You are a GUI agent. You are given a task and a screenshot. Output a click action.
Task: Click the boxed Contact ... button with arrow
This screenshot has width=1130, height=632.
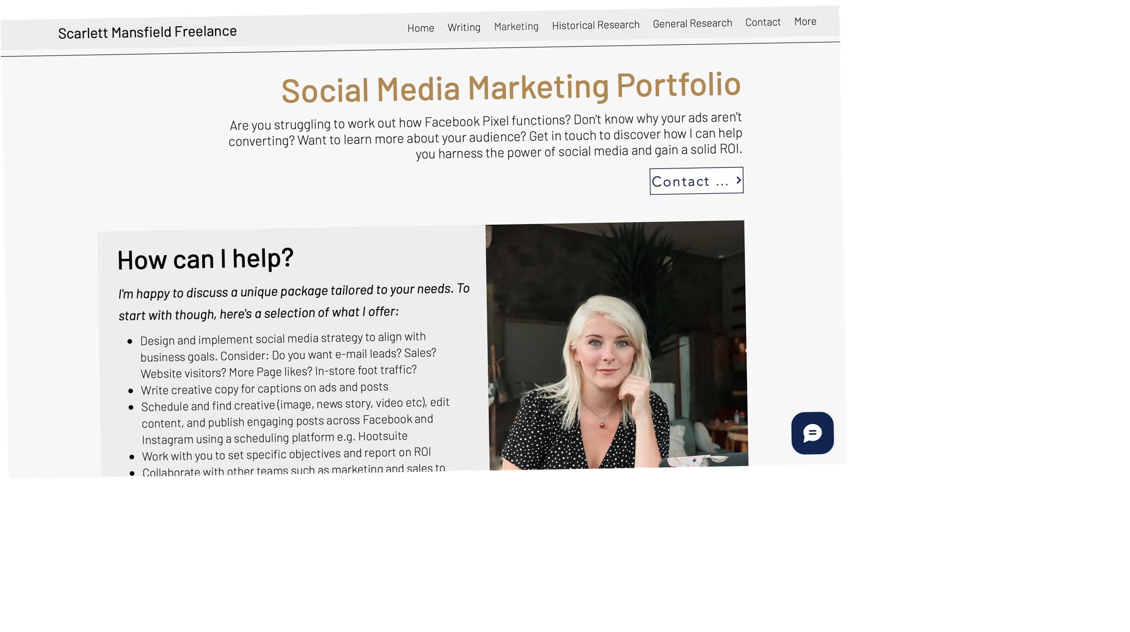tap(696, 181)
